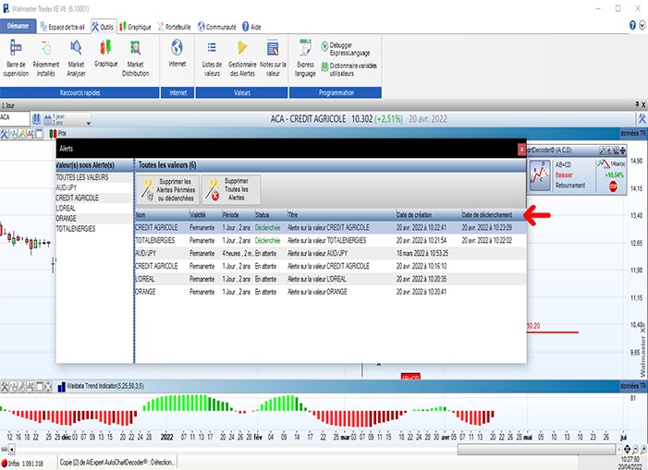The width and height of the screenshot is (648, 470).
Task: Open the Internet globe shortcut
Action: tap(177, 54)
